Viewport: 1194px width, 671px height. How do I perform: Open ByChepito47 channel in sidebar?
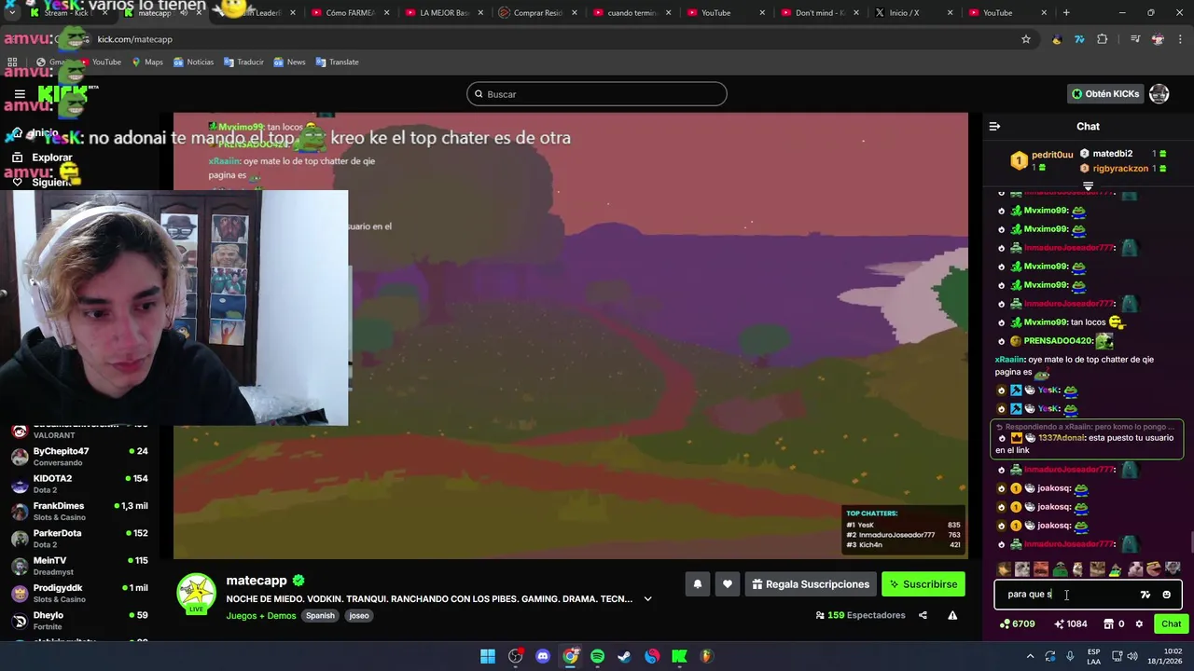point(79,457)
